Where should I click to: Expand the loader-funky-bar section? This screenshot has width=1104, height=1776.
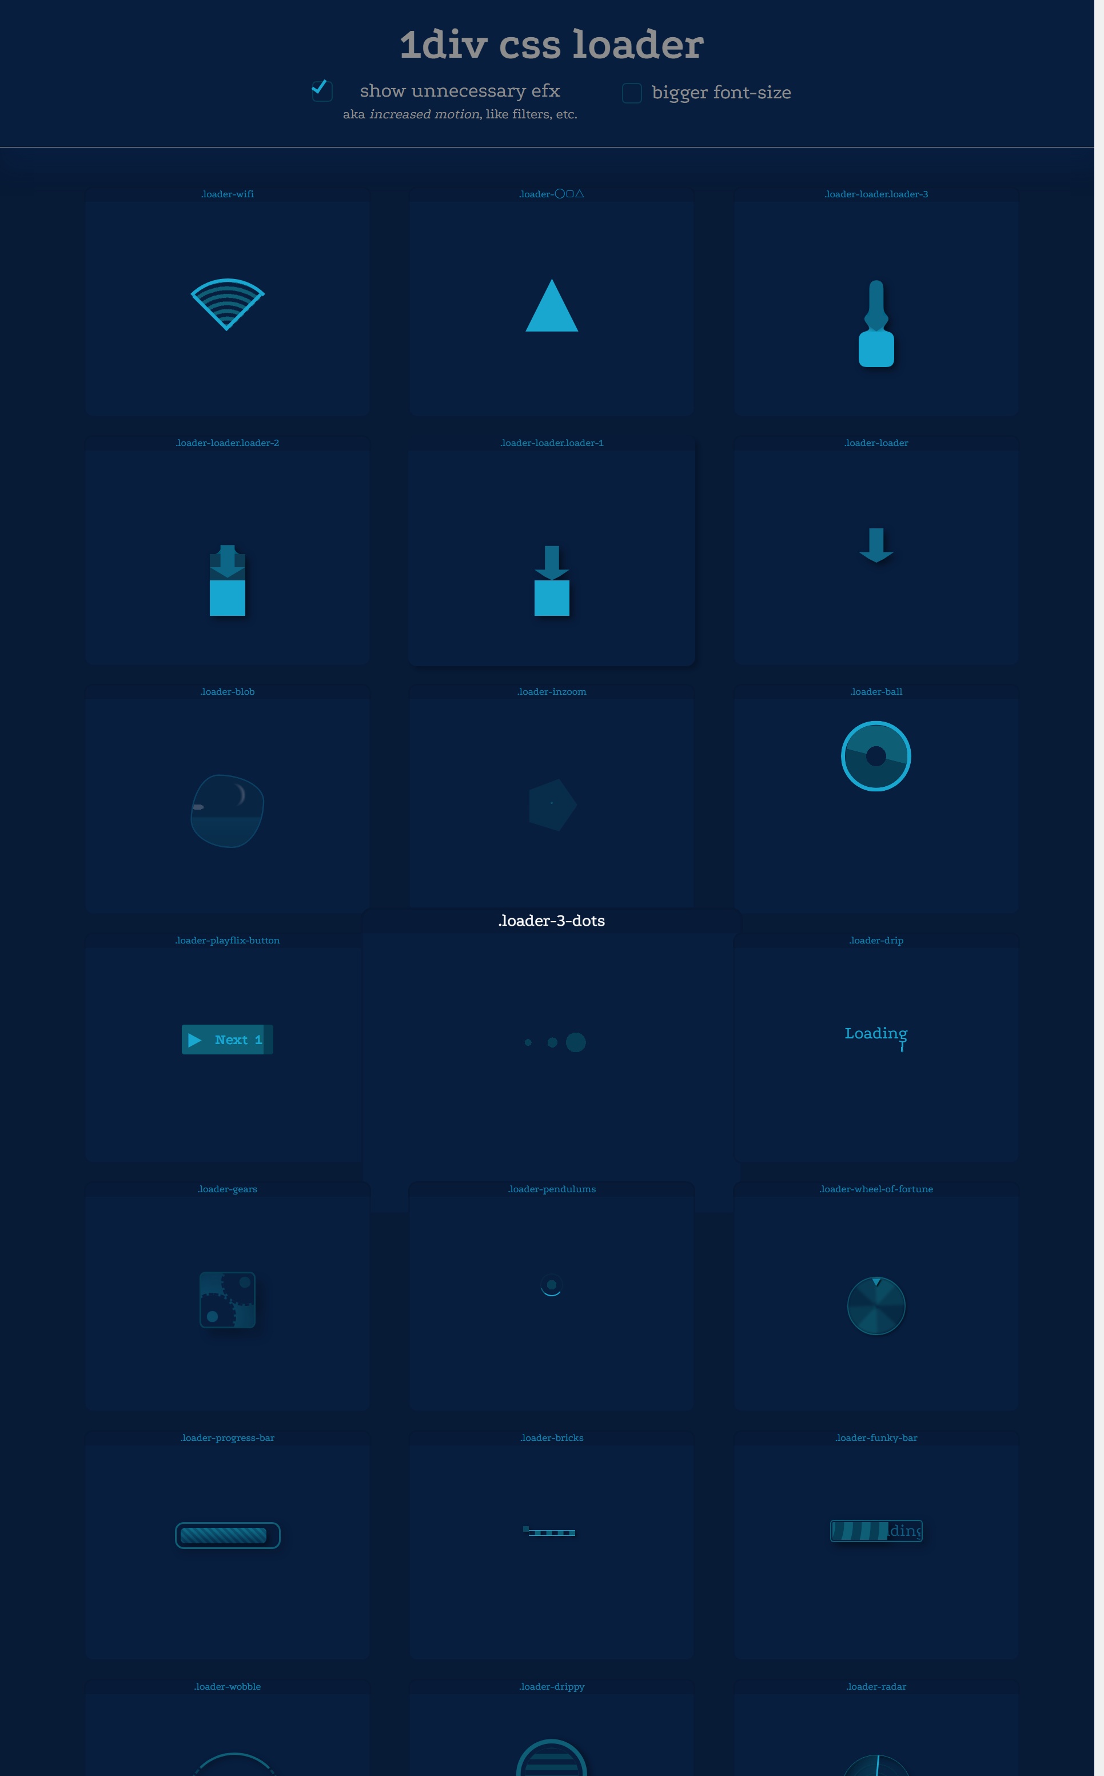pos(875,1437)
